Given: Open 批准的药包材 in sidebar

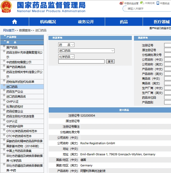Looking at the screenshot, I should pyautogui.click(x=15, y=107).
